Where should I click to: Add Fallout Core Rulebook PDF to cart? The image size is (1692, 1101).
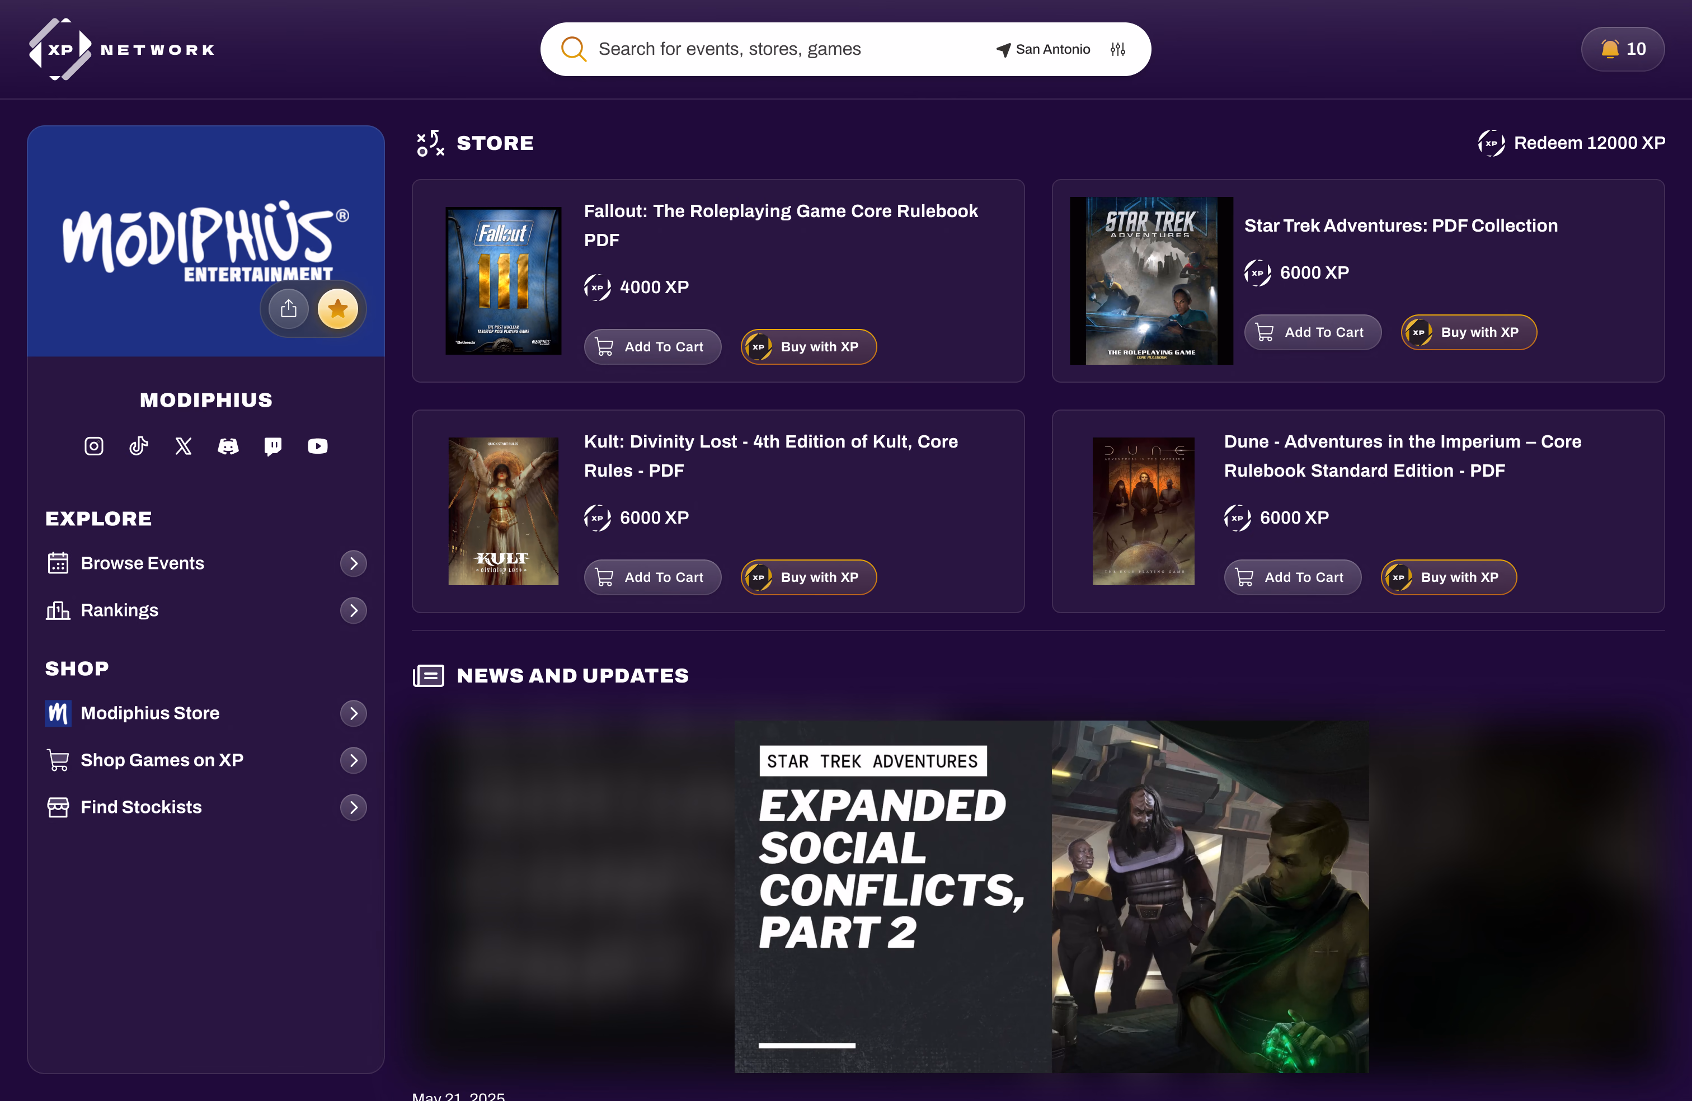pyautogui.click(x=652, y=347)
